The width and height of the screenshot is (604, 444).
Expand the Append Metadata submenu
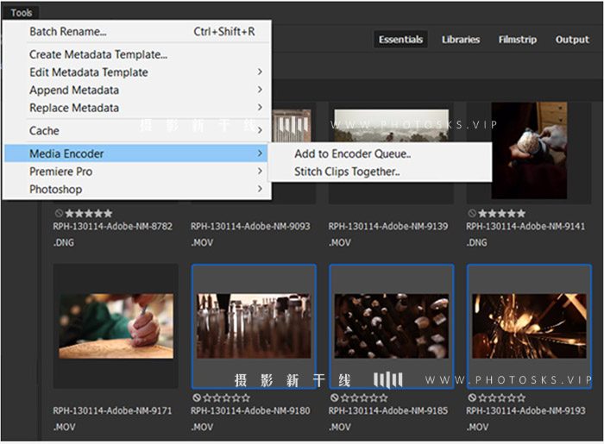(137, 90)
